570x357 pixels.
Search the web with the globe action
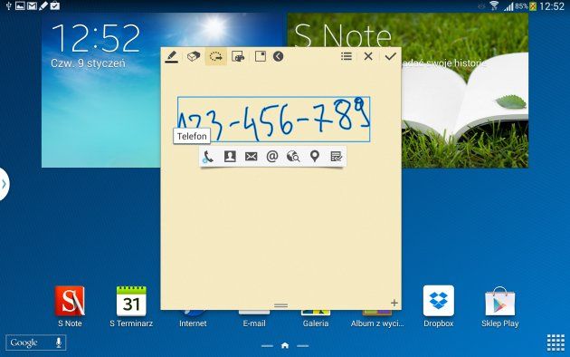pyautogui.click(x=293, y=157)
